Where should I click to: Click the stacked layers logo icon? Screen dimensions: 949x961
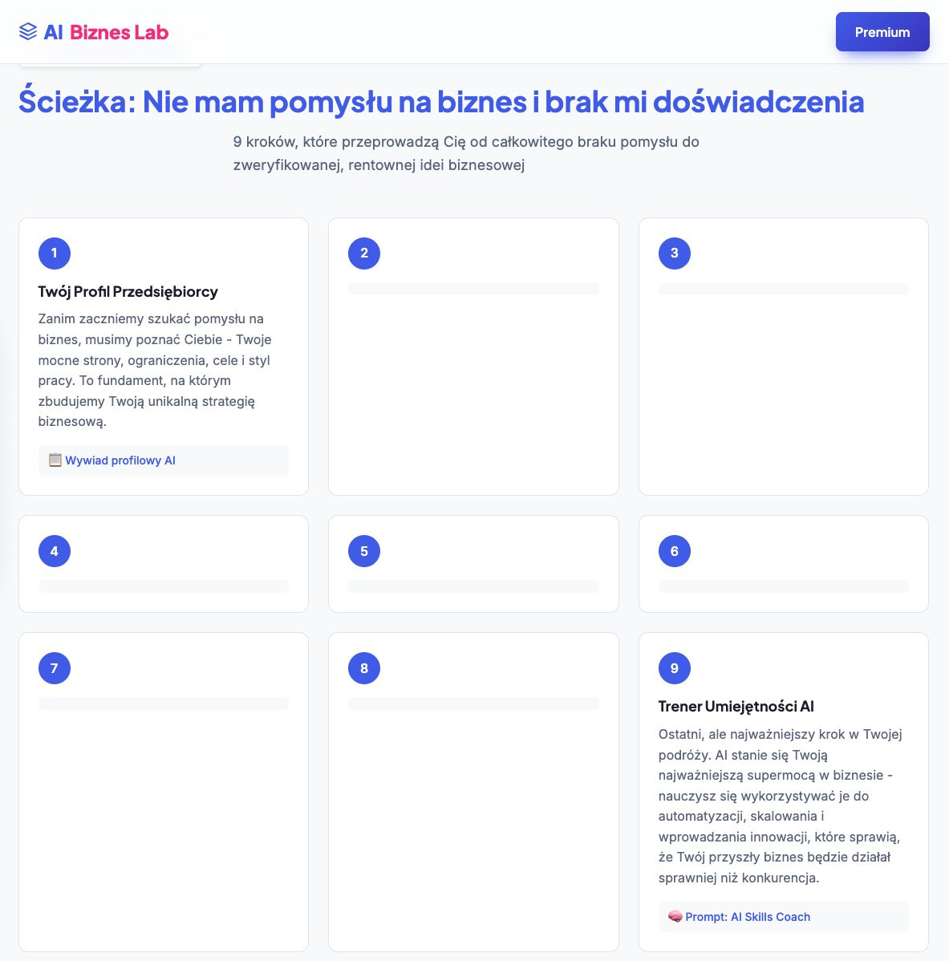(28, 32)
